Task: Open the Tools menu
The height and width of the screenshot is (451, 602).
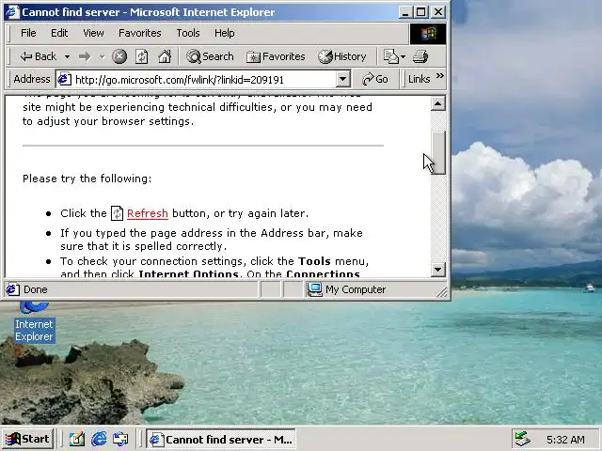Action: 188,33
